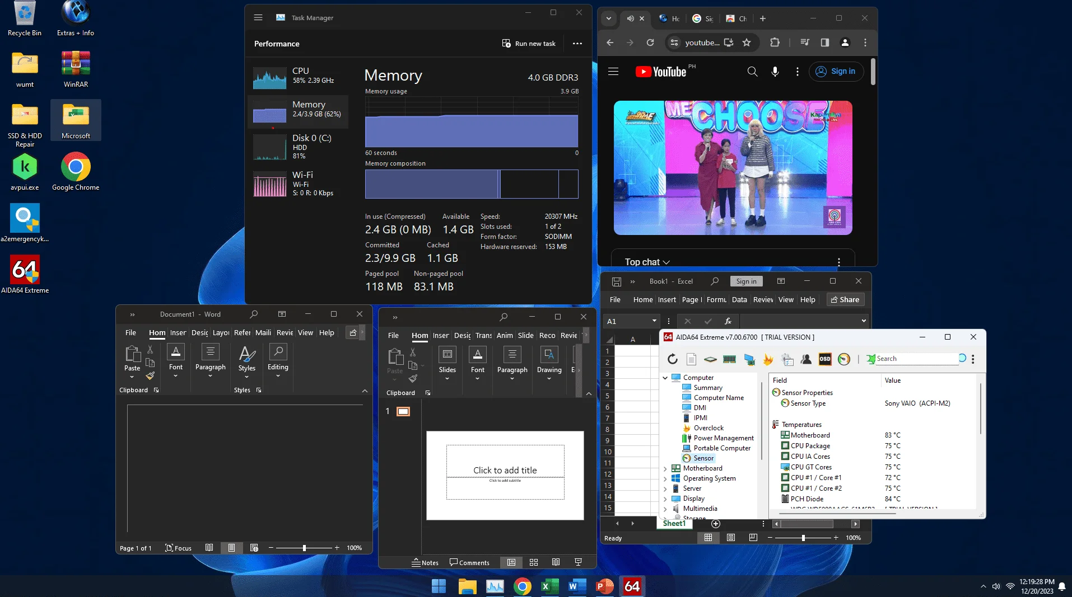Click YouTube search magnifier icon
1072x597 pixels.
tap(752, 72)
